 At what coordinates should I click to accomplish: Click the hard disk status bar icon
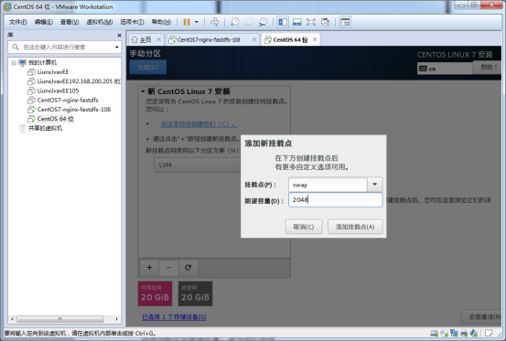(x=435, y=333)
